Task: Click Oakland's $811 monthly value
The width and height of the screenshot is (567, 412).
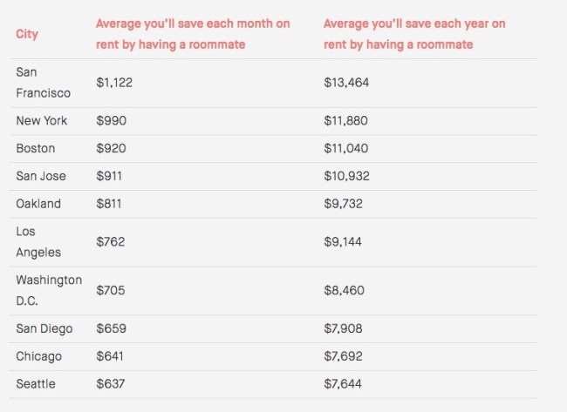Action: tap(109, 204)
